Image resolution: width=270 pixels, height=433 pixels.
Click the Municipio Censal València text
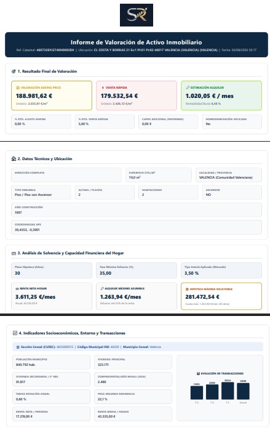click(x=141, y=347)
